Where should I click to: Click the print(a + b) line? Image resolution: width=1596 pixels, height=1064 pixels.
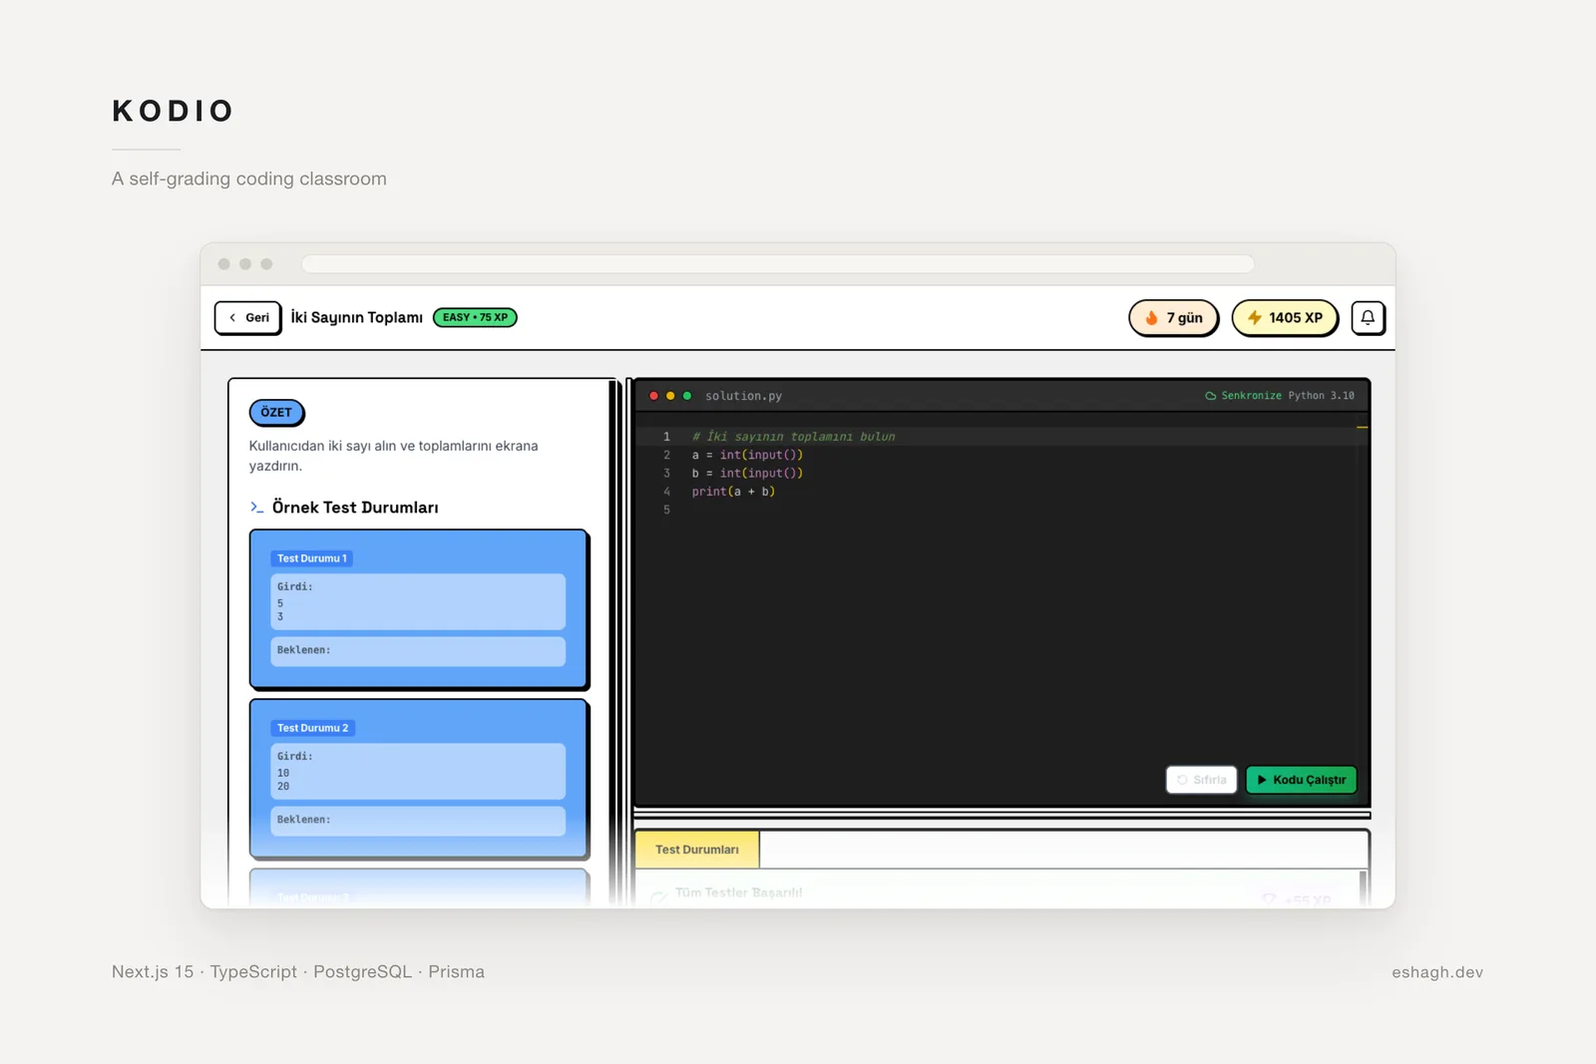tap(733, 492)
